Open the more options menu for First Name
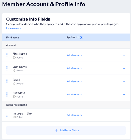This screenshot has width=131, height=140. (123, 55)
